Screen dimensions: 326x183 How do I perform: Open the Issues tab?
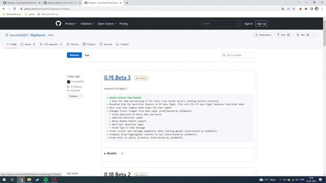[x=28, y=44]
